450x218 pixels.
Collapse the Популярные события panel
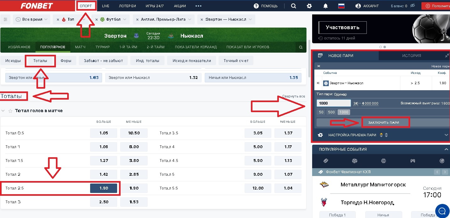(x=447, y=149)
